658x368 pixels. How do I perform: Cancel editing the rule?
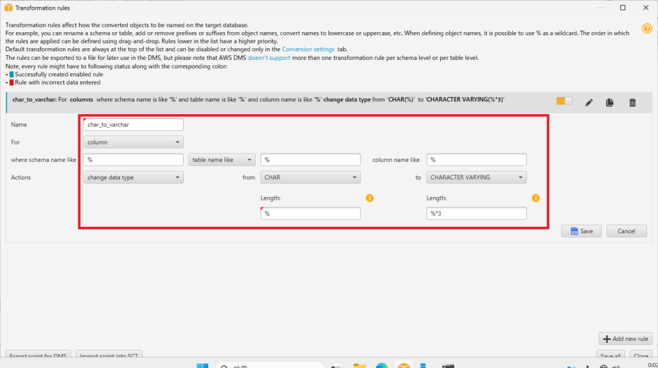tap(626, 231)
